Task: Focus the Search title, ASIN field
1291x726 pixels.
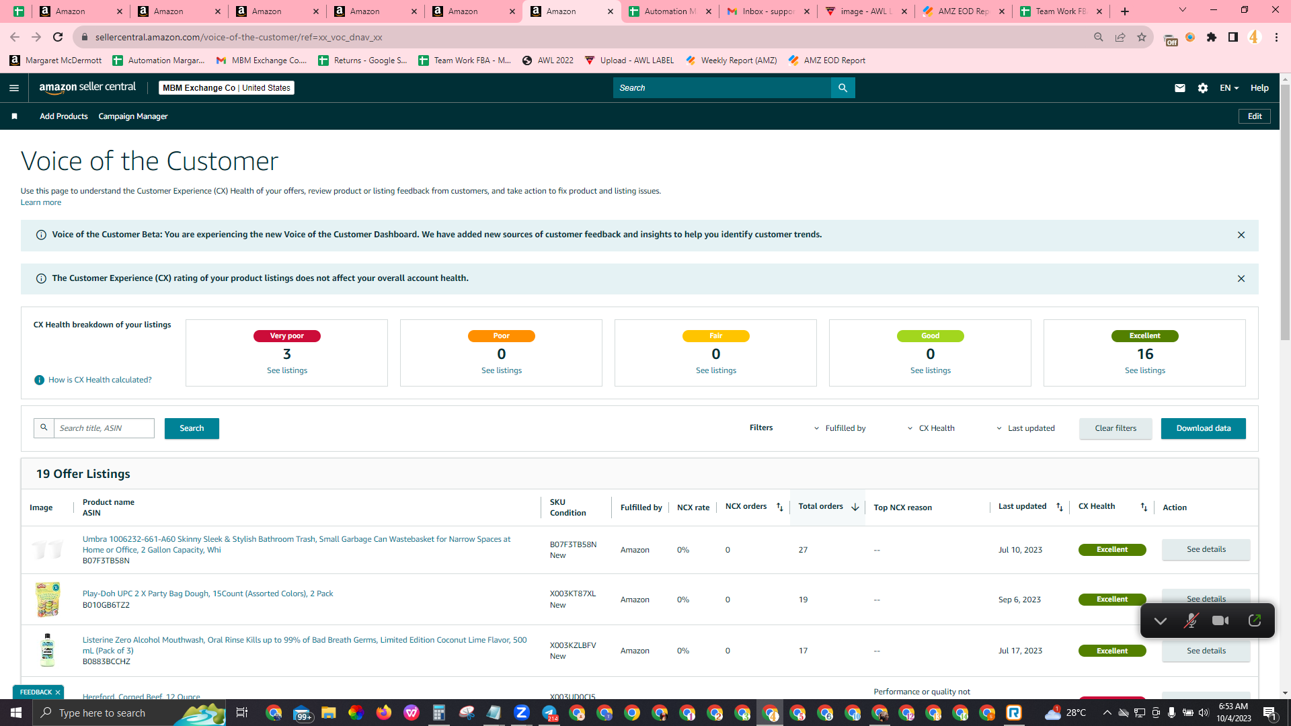Action: [x=104, y=429]
